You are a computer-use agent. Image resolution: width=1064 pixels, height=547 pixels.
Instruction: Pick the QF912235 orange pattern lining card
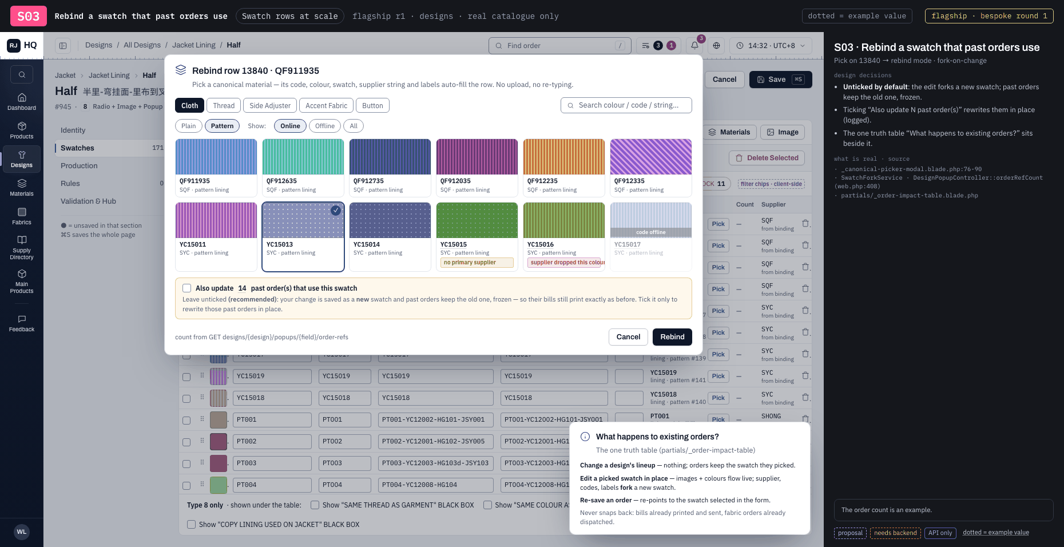(564, 168)
